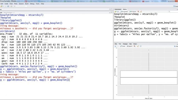Image resolution: width=178 pixels, height=100 pixels.
Task: Switch to the Files tab
Action: pyautogui.click(x=116, y=44)
